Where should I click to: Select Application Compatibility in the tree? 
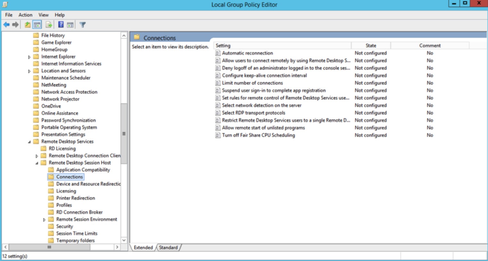(83, 170)
